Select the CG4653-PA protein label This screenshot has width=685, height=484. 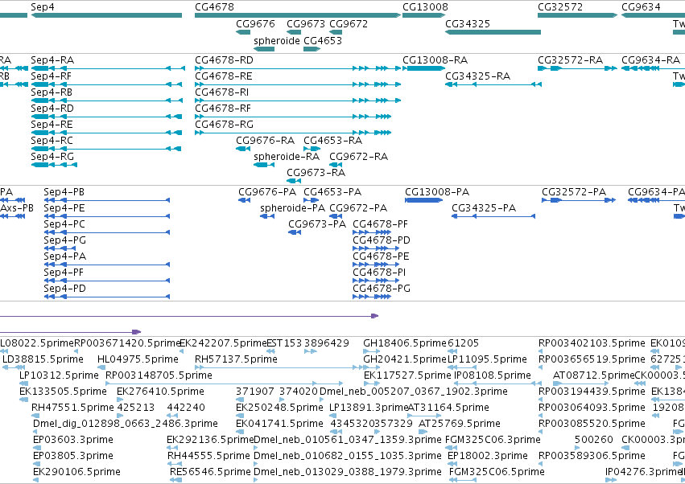click(332, 192)
